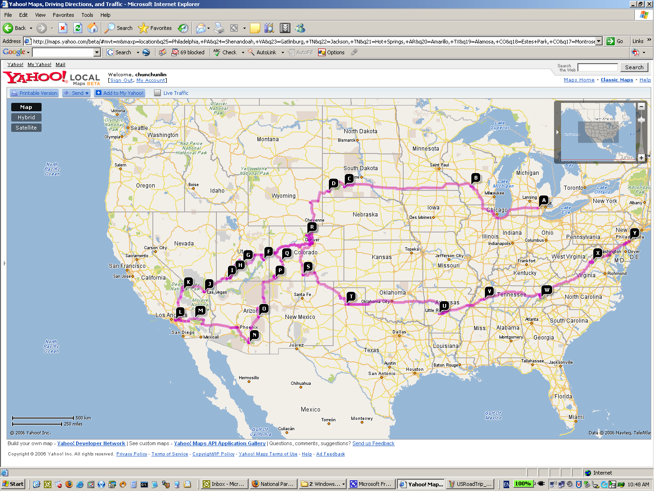Click the AutoLink wand button

click(262, 52)
